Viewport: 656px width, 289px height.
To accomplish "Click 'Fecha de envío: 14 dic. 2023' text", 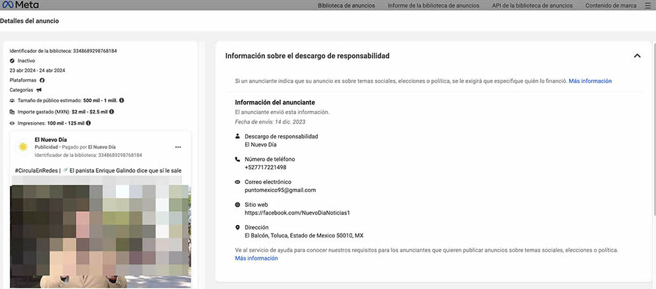I will click(x=270, y=122).
